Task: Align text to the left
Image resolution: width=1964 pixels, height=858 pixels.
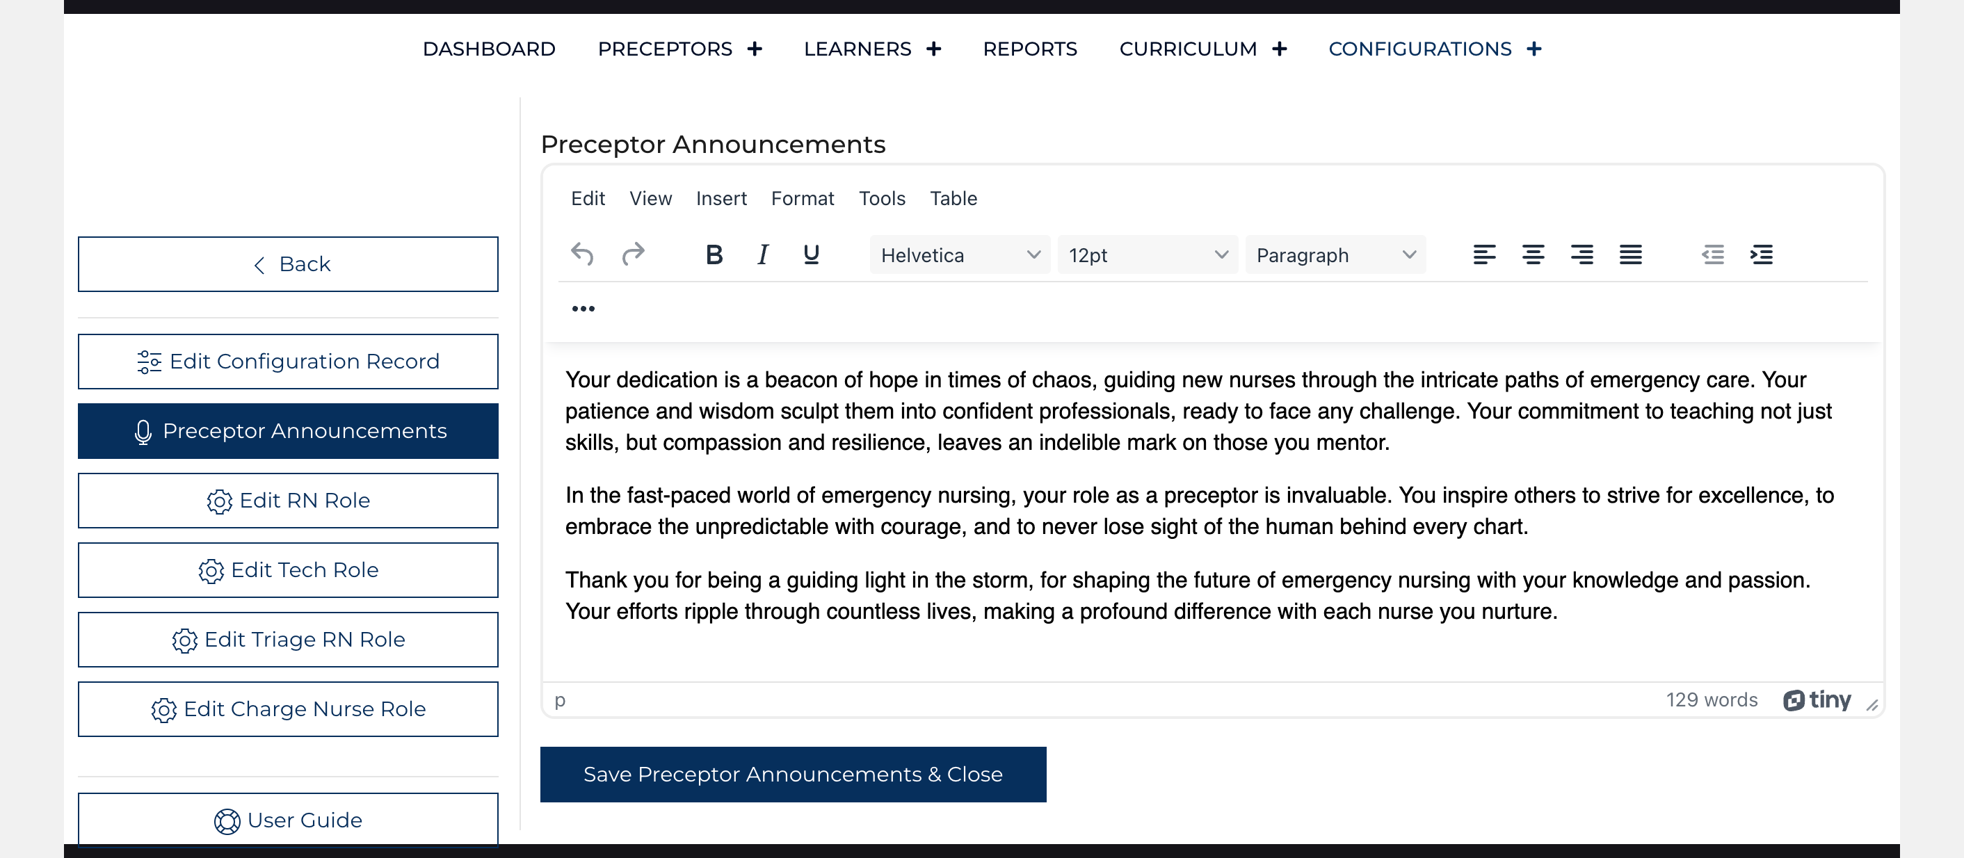Action: click(1483, 254)
